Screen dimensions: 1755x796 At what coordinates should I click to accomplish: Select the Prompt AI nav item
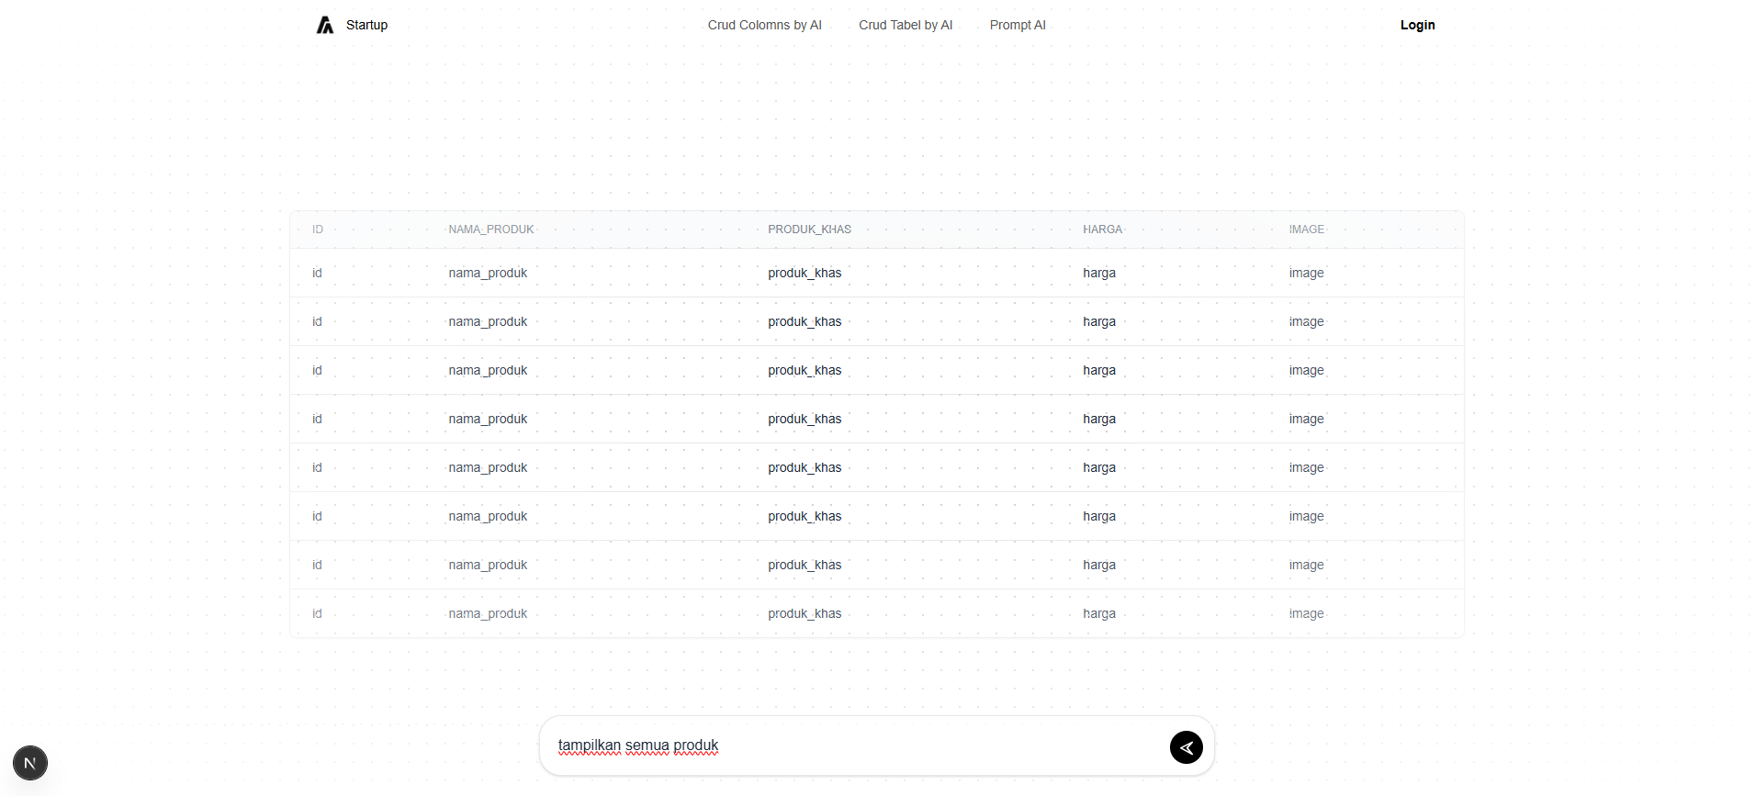click(1017, 25)
